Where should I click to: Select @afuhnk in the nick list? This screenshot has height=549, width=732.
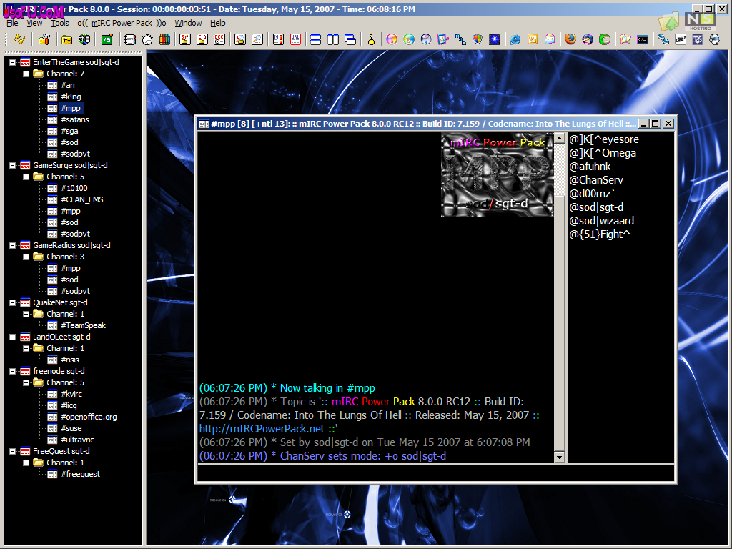(x=590, y=167)
